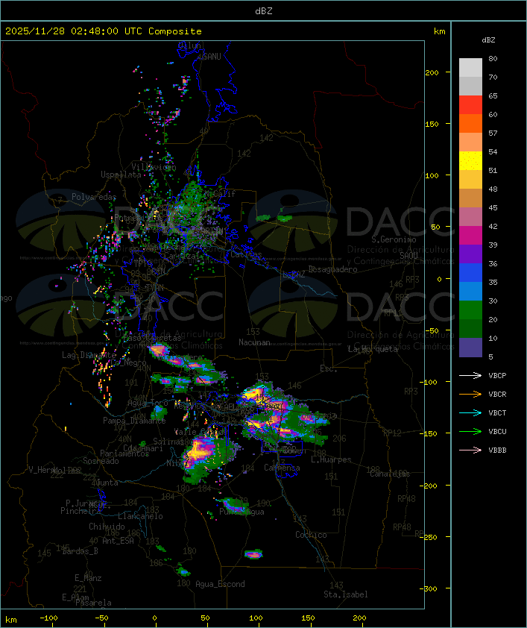The image size is (527, 628).
Task: Pick the purple 36-39 dBZ swatch
Action: click(470, 254)
